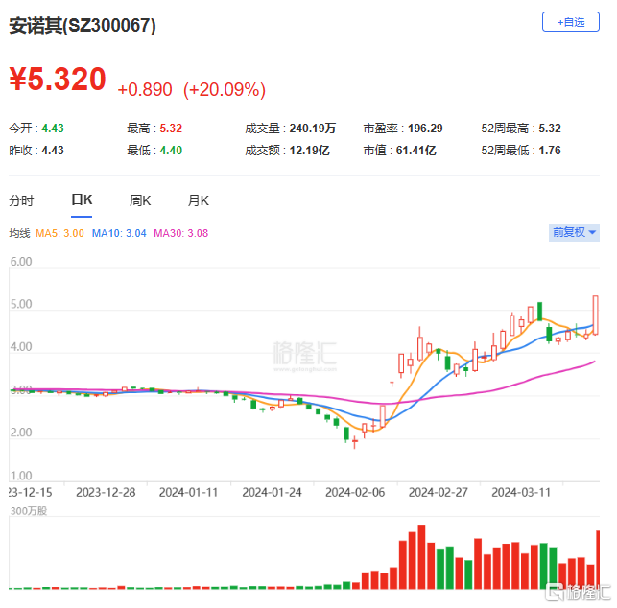Screen dimensions: 617x608
Task: Click the 今开 4.43 value
Action: tap(53, 129)
